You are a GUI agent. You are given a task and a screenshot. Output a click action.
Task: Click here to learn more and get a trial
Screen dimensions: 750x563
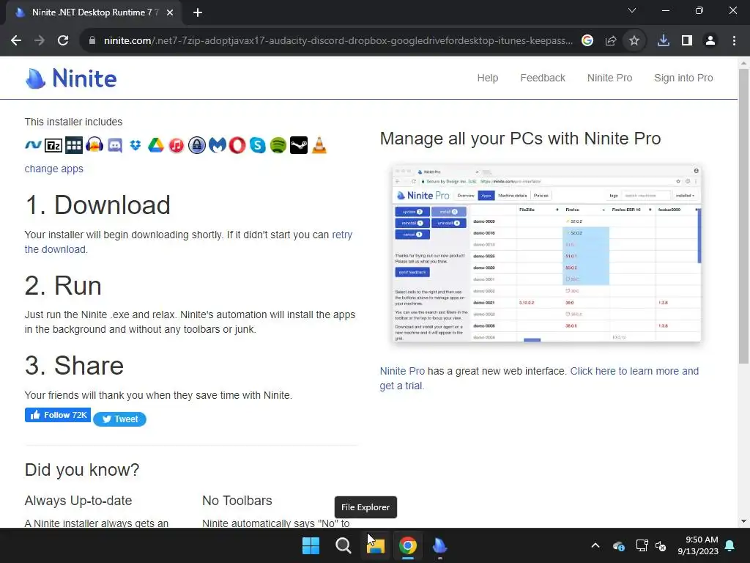point(634,371)
